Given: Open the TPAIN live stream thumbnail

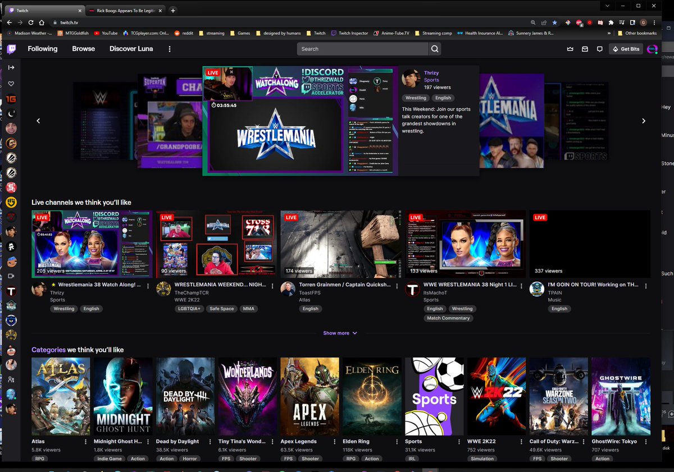Looking at the screenshot, I should (590, 244).
